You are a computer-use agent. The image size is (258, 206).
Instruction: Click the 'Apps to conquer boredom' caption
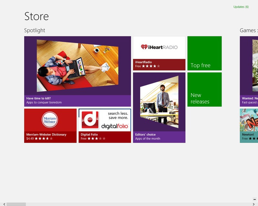click(x=44, y=103)
